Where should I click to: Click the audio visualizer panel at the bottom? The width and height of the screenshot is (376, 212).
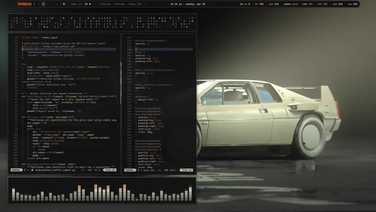102,190
